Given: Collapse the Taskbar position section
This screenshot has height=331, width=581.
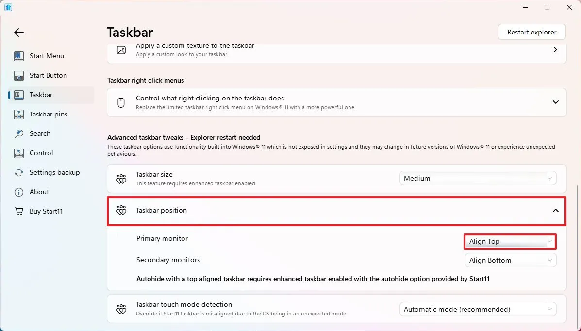Looking at the screenshot, I should (556, 211).
